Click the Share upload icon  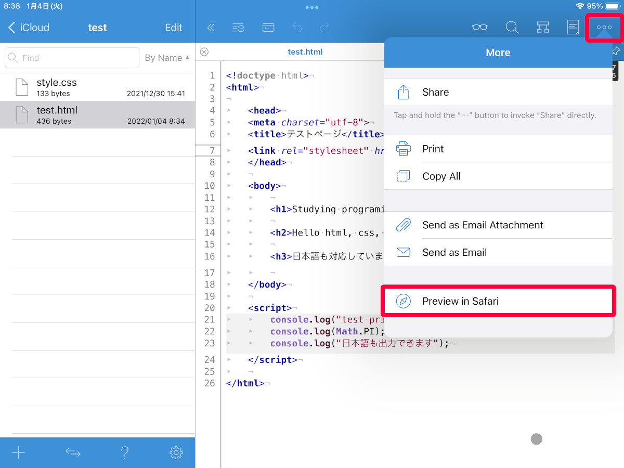404,92
